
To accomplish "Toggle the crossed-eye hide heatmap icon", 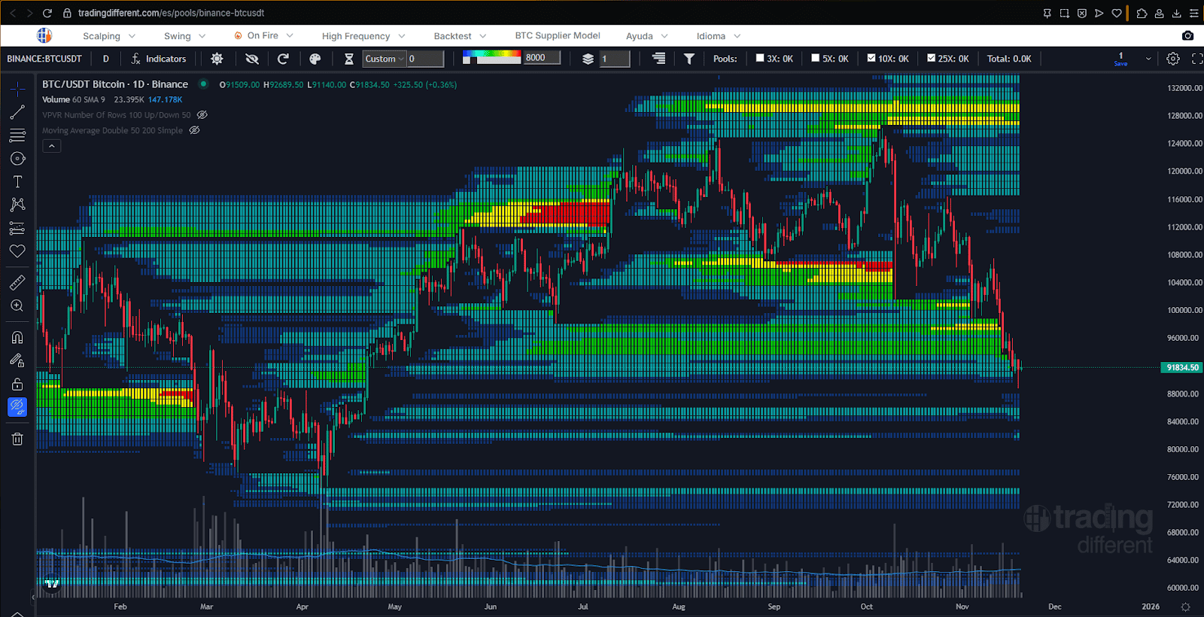I will [x=252, y=59].
